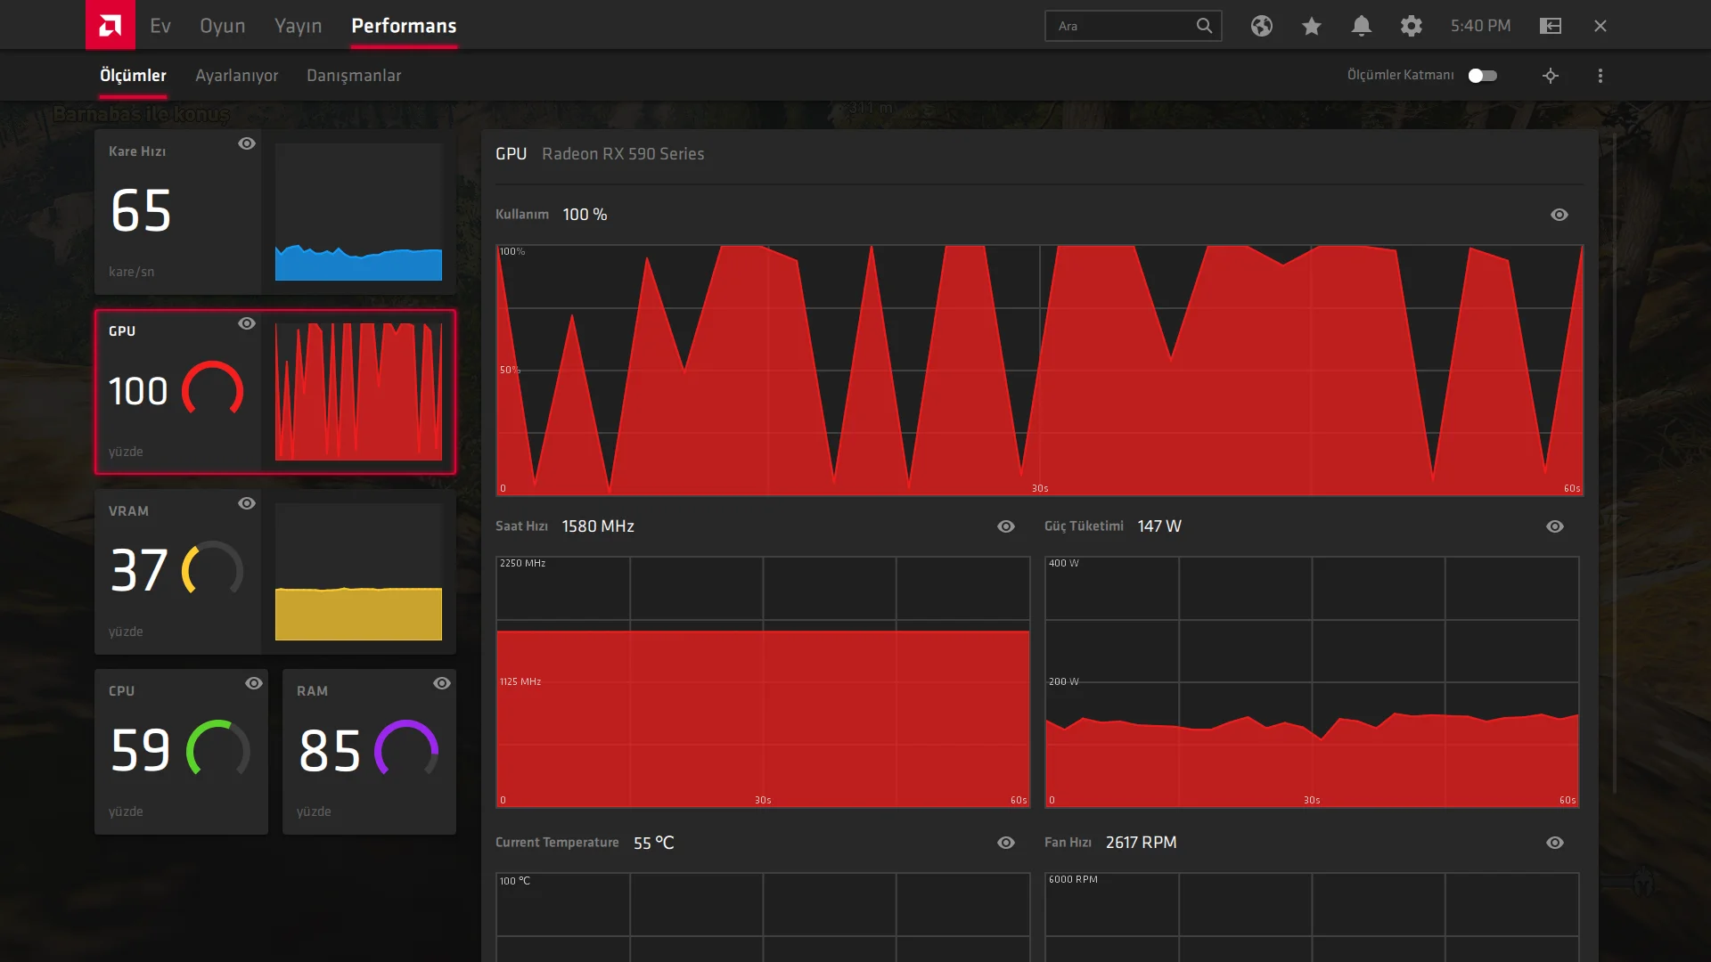Open the web browser globe icon
Image resolution: width=1711 pixels, height=962 pixels.
[1261, 26]
